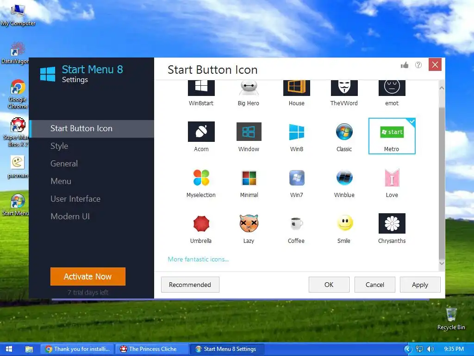The width and height of the screenshot is (474, 356).
Task: Click the Recommended button
Action: (190, 285)
